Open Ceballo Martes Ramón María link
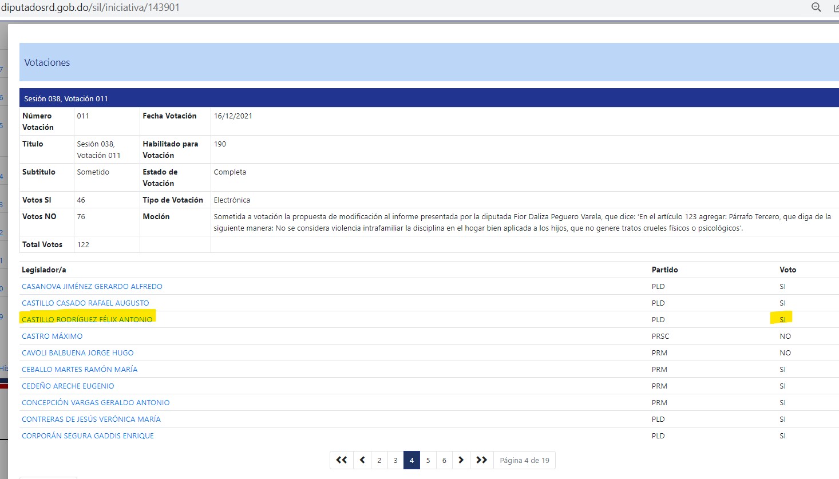The height and width of the screenshot is (479, 839). [80, 369]
